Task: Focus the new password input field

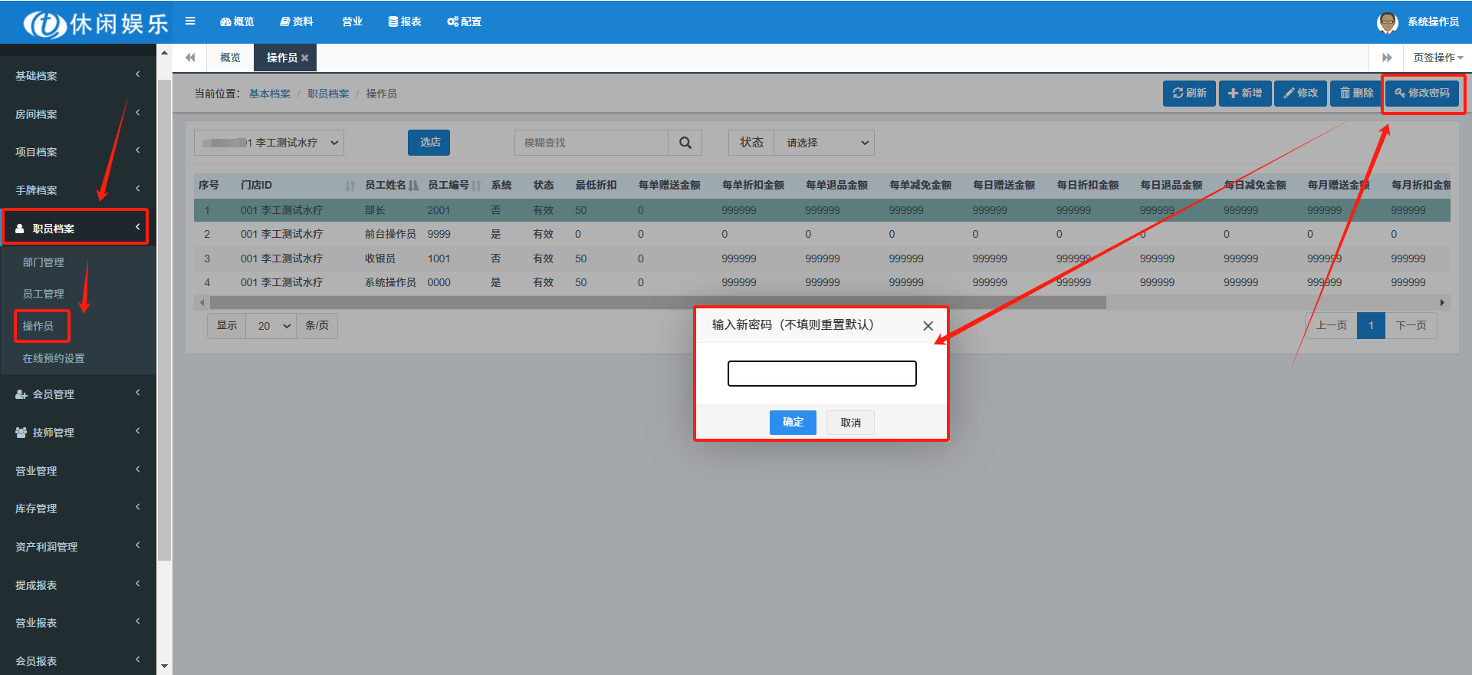Action: pos(822,374)
